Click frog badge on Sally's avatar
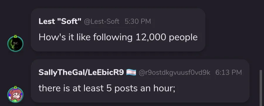 15,87
